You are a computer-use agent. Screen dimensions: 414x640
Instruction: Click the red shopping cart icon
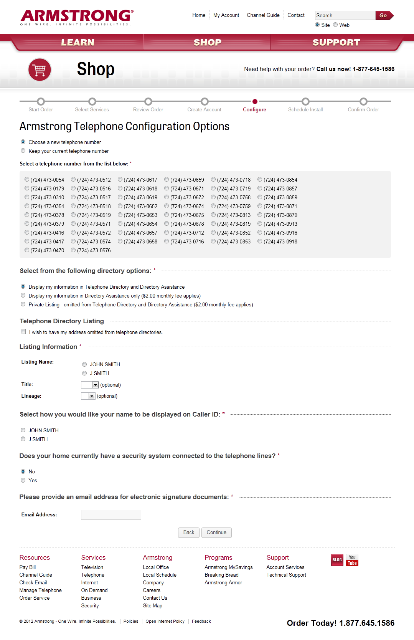[x=40, y=69]
